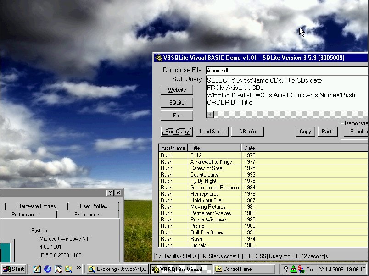Select the Caress of Steel row

tap(263, 168)
